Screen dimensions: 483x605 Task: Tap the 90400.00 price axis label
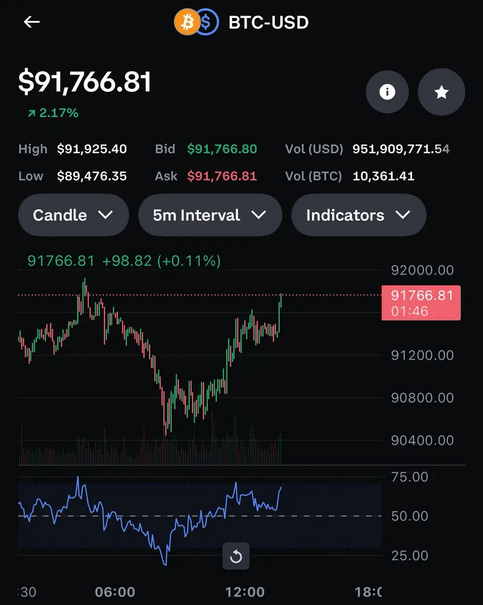pos(422,440)
